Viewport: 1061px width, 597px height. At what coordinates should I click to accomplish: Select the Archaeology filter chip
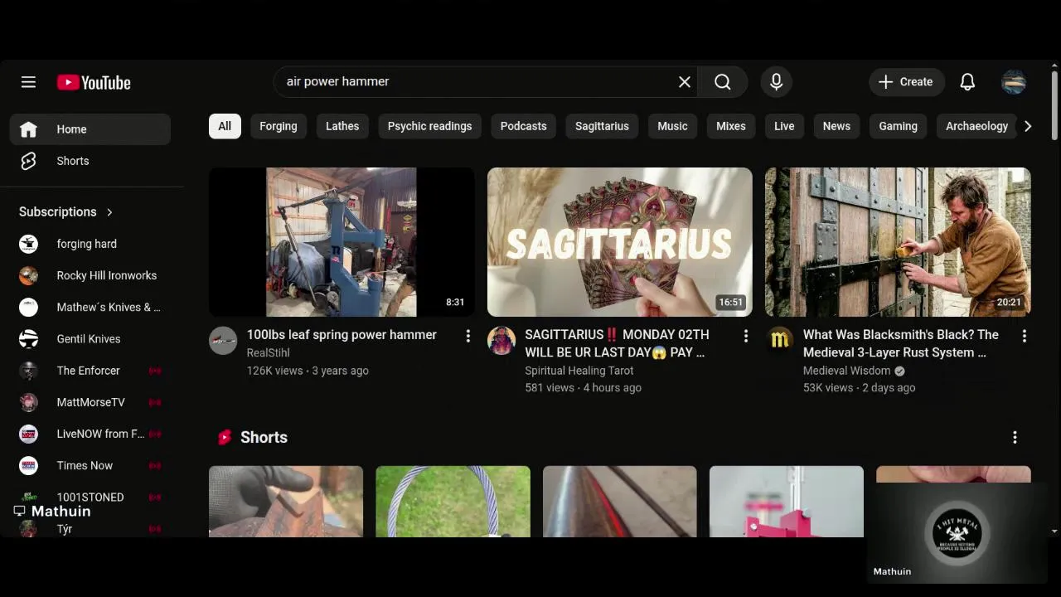[976, 126]
